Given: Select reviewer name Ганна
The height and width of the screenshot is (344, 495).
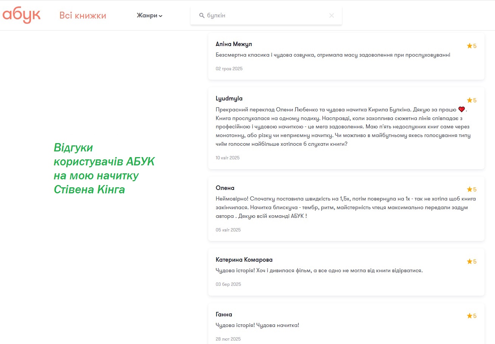Looking at the screenshot, I should [x=224, y=314].
